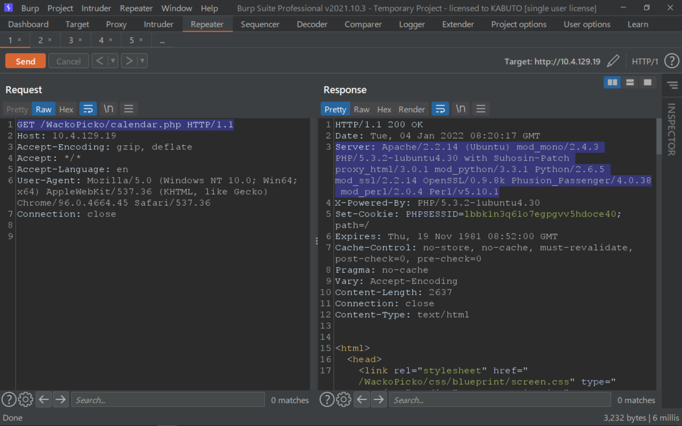Screen dimensions: 682x426
Task: Switch to the Sequencer tab
Action: pos(260,24)
